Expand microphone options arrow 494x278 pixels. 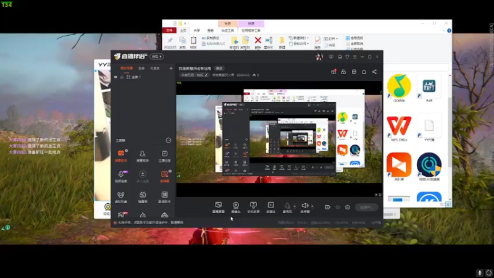click(295, 206)
